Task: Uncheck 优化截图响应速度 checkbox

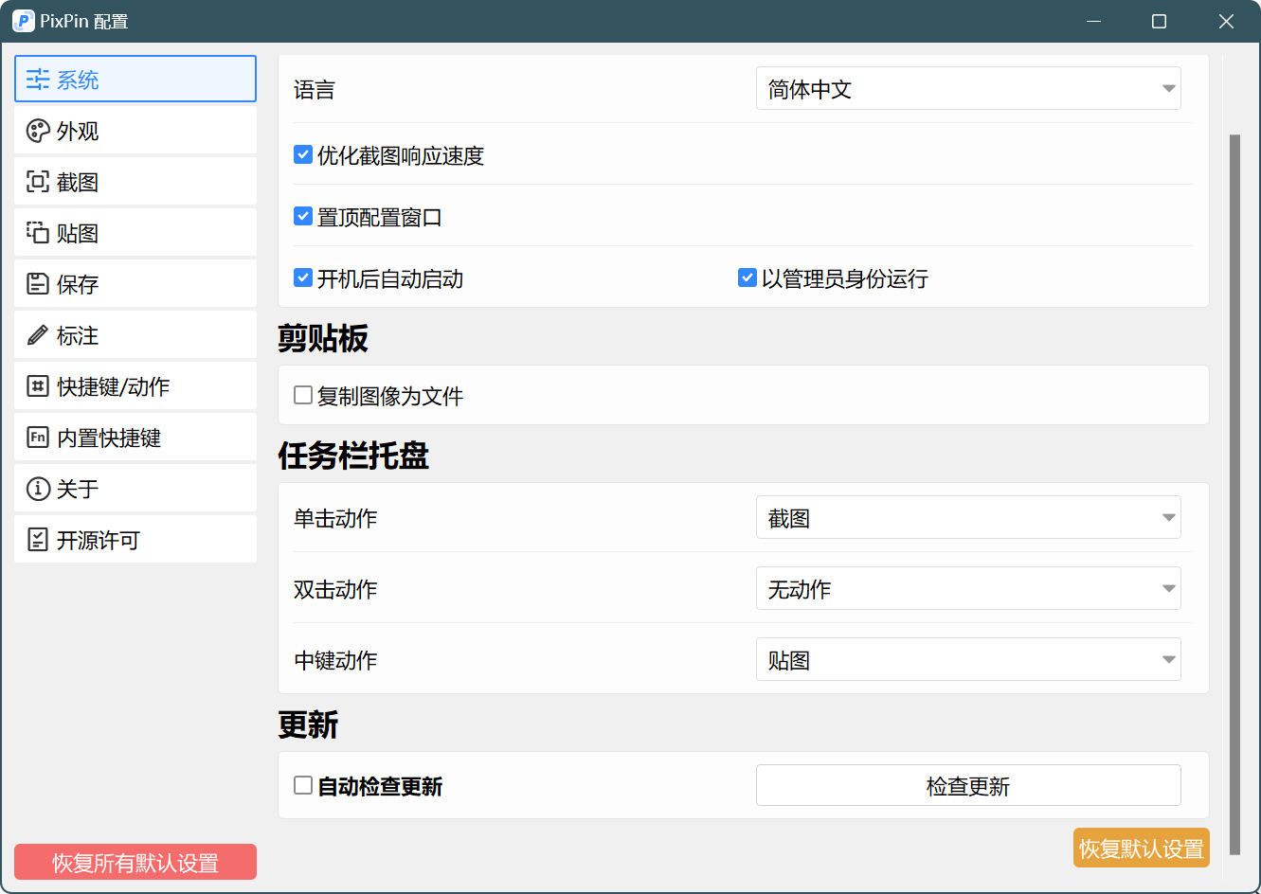Action: click(x=303, y=154)
